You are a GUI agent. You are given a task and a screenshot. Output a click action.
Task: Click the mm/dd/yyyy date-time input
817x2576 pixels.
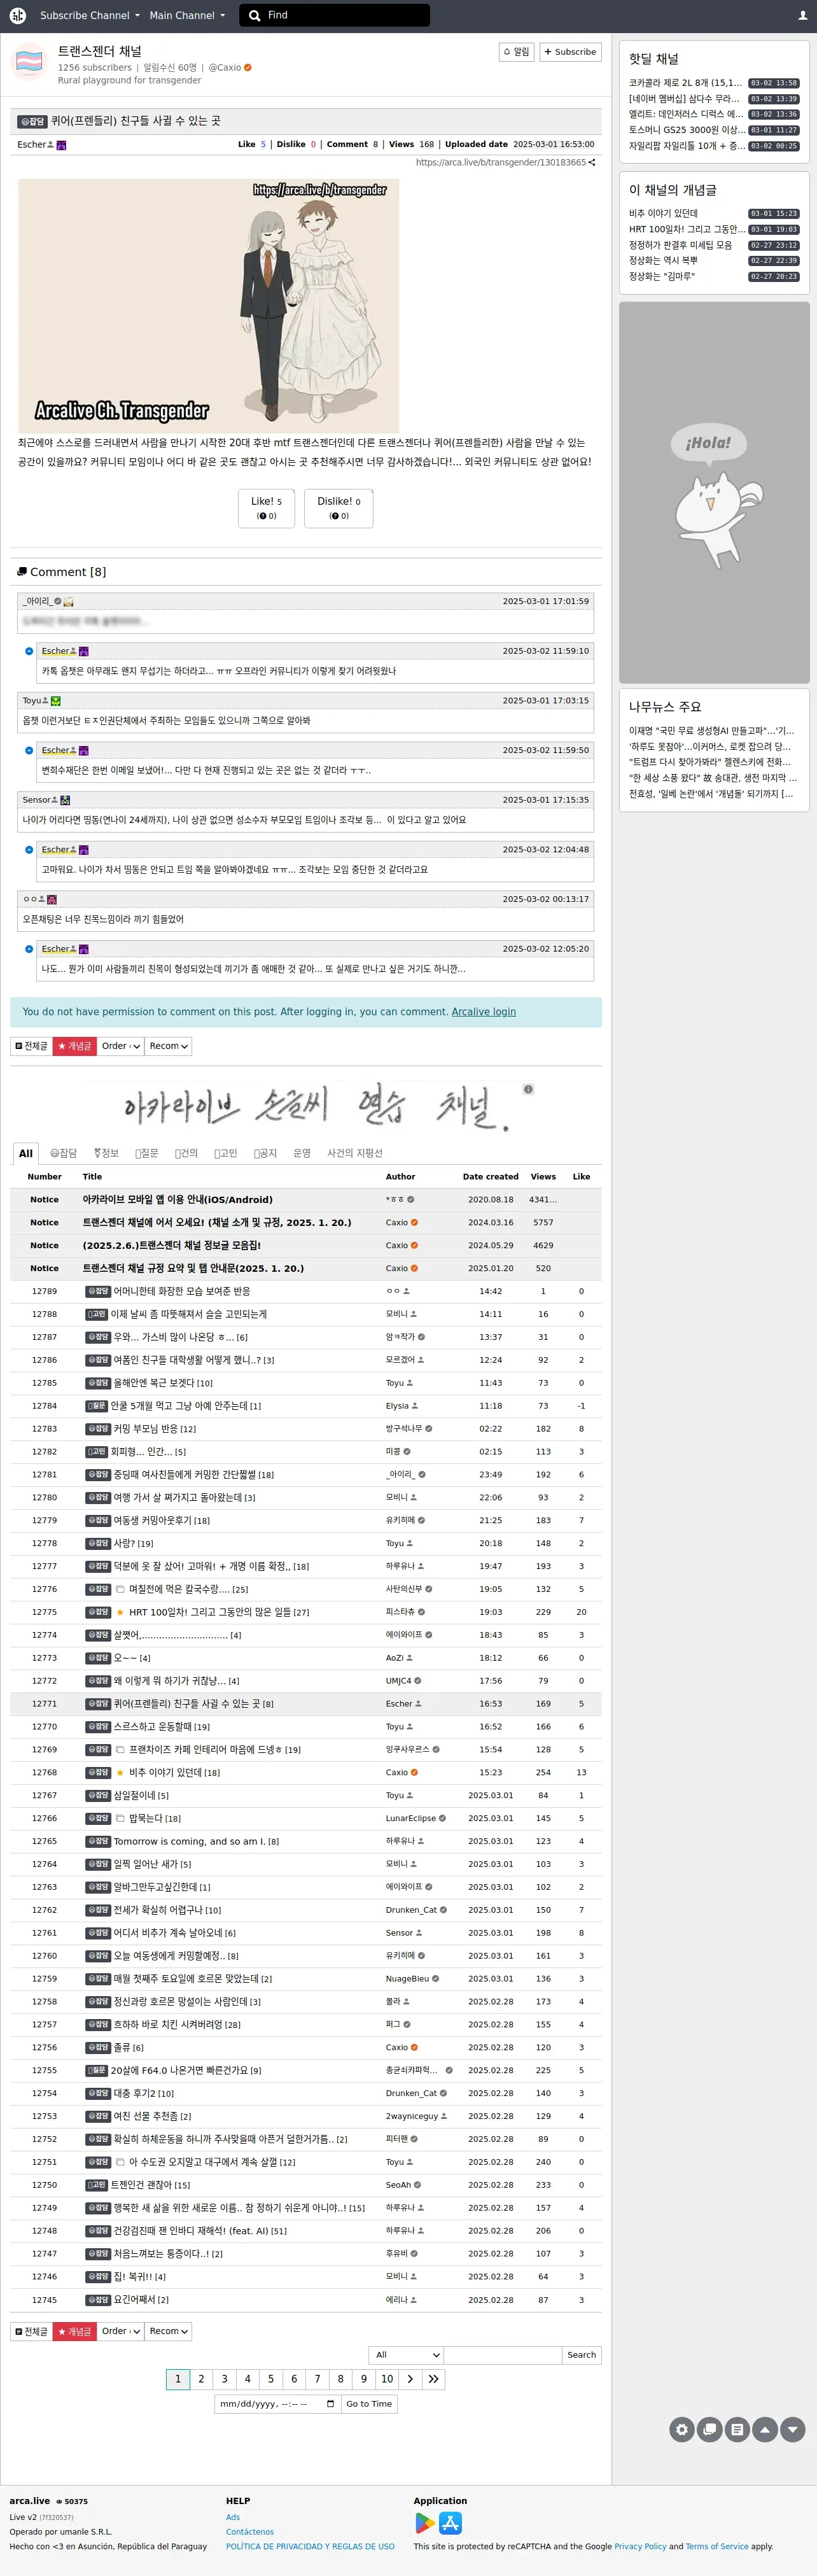(277, 2403)
